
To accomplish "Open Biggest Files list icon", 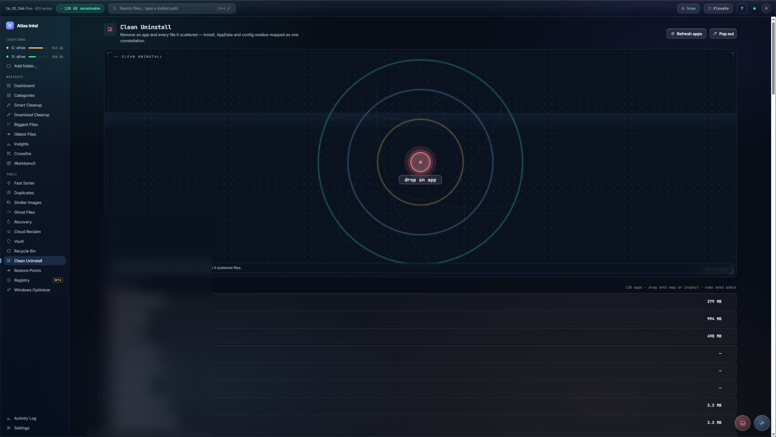I will [9, 124].
